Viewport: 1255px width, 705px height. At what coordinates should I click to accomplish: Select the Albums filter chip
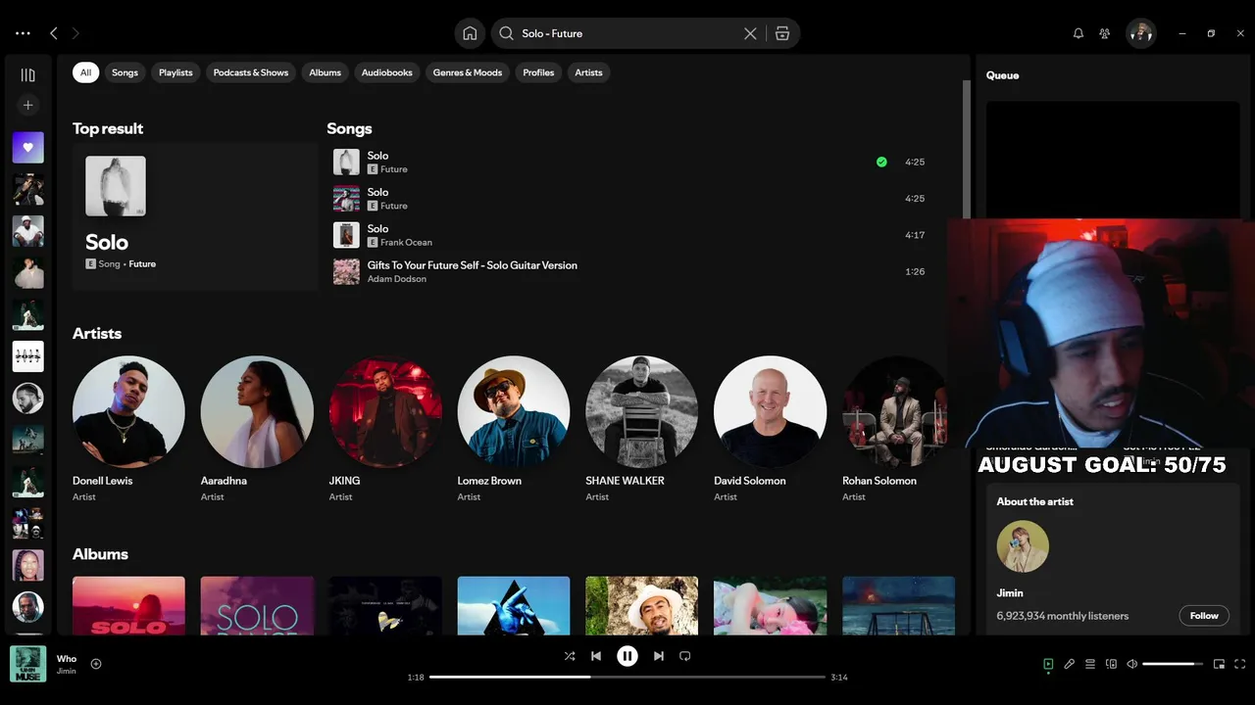pyautogui.click(x=325, y=72)
